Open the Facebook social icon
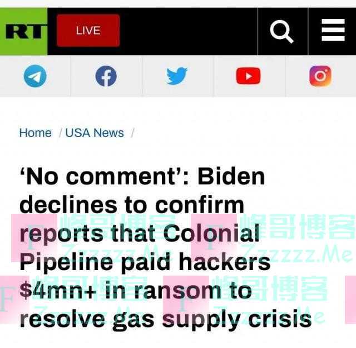 tap(106, 76)
